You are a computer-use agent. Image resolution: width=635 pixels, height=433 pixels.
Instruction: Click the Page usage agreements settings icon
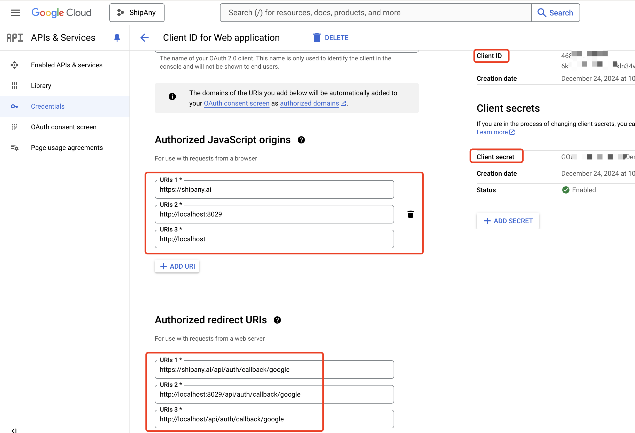point(14,148)
